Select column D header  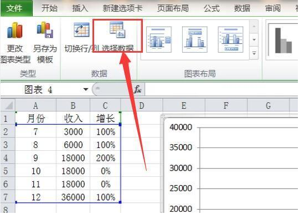142,105
